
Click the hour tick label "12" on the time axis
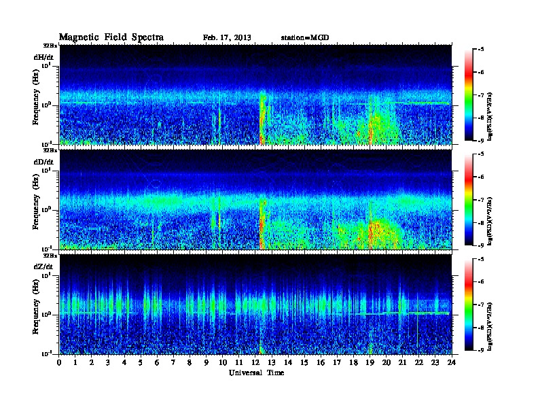point(255,362)
